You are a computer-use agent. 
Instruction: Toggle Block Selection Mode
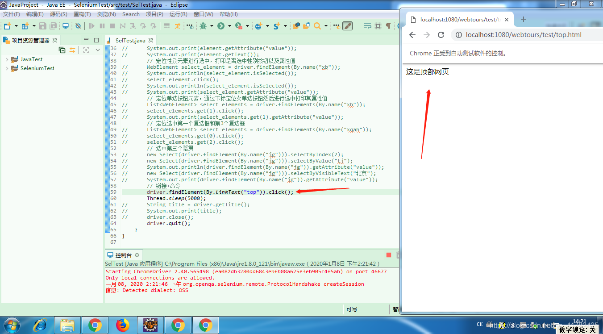click(x=378, y=26)
